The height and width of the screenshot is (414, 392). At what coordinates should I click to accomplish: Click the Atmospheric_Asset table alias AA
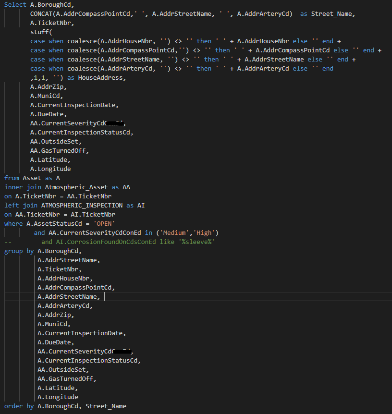pos(126,187)
